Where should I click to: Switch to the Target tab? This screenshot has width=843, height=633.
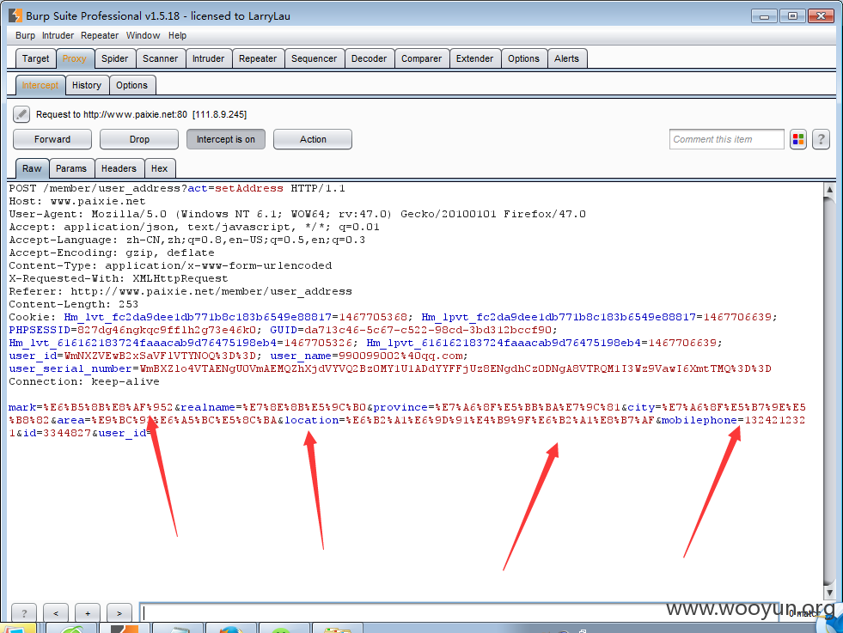point(35,58)
